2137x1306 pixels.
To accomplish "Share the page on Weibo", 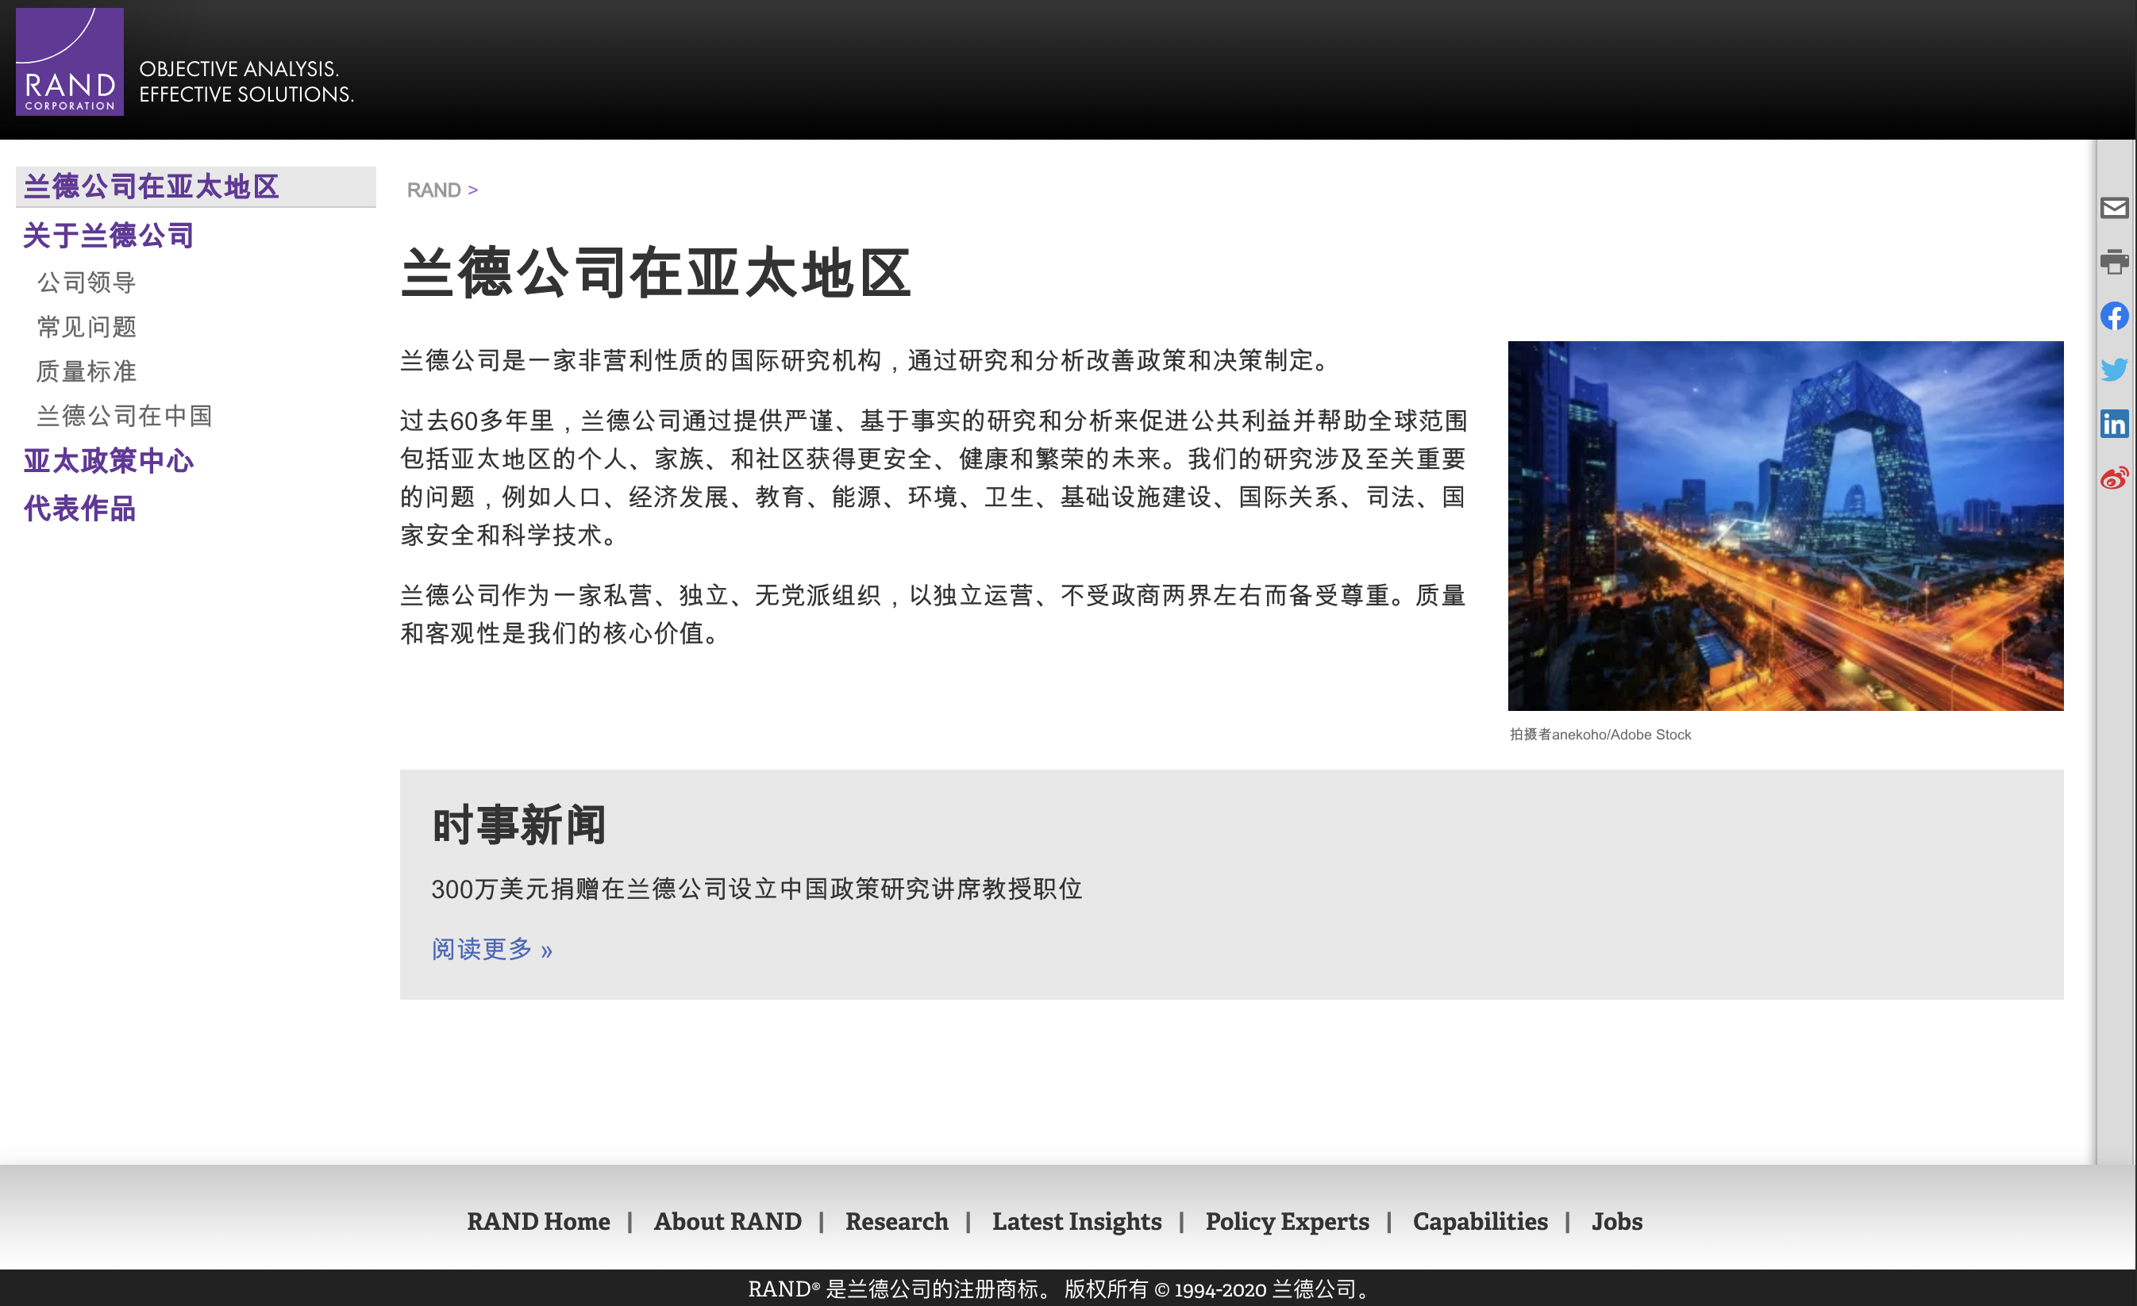I will tap(2115, 478).
